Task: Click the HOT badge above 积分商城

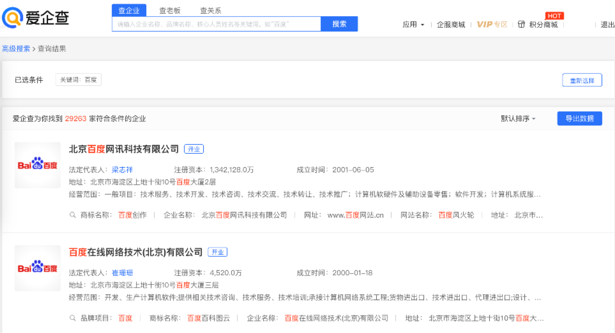Action: [554, 16]
